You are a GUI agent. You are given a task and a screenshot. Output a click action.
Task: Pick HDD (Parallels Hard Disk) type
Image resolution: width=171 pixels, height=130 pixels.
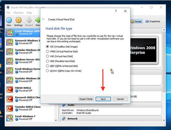(x=60, y=61)
